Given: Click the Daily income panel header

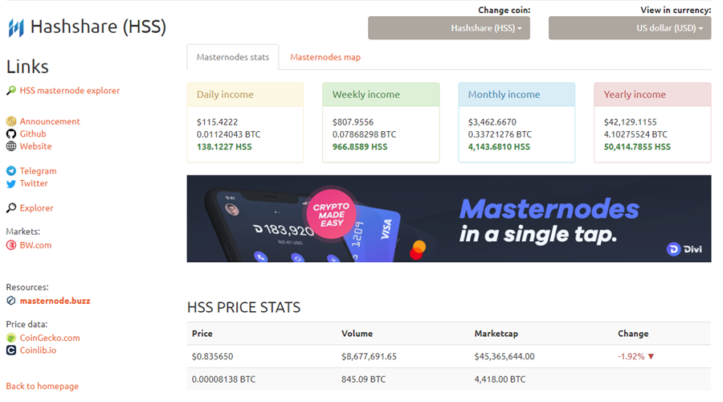Looking at the screenshot, I should pos(245,95).
